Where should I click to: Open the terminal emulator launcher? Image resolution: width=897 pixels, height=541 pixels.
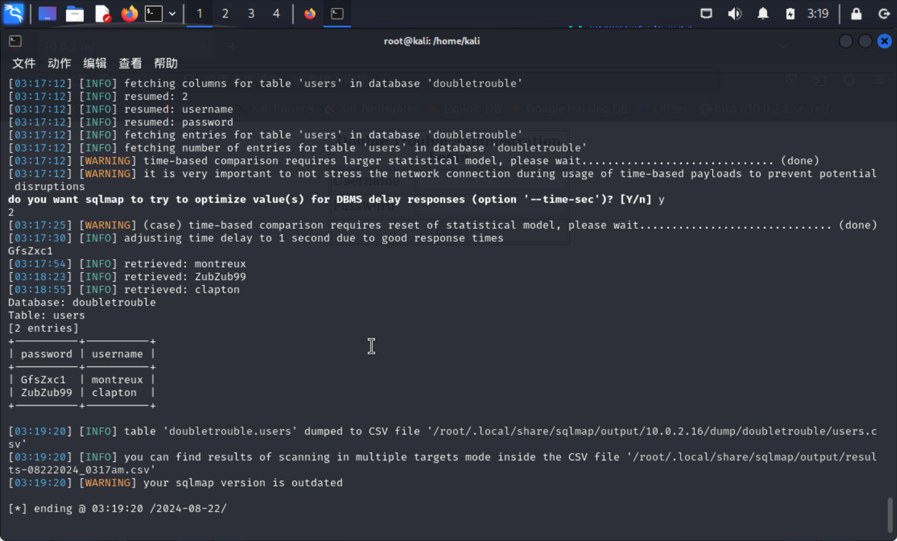154,14
